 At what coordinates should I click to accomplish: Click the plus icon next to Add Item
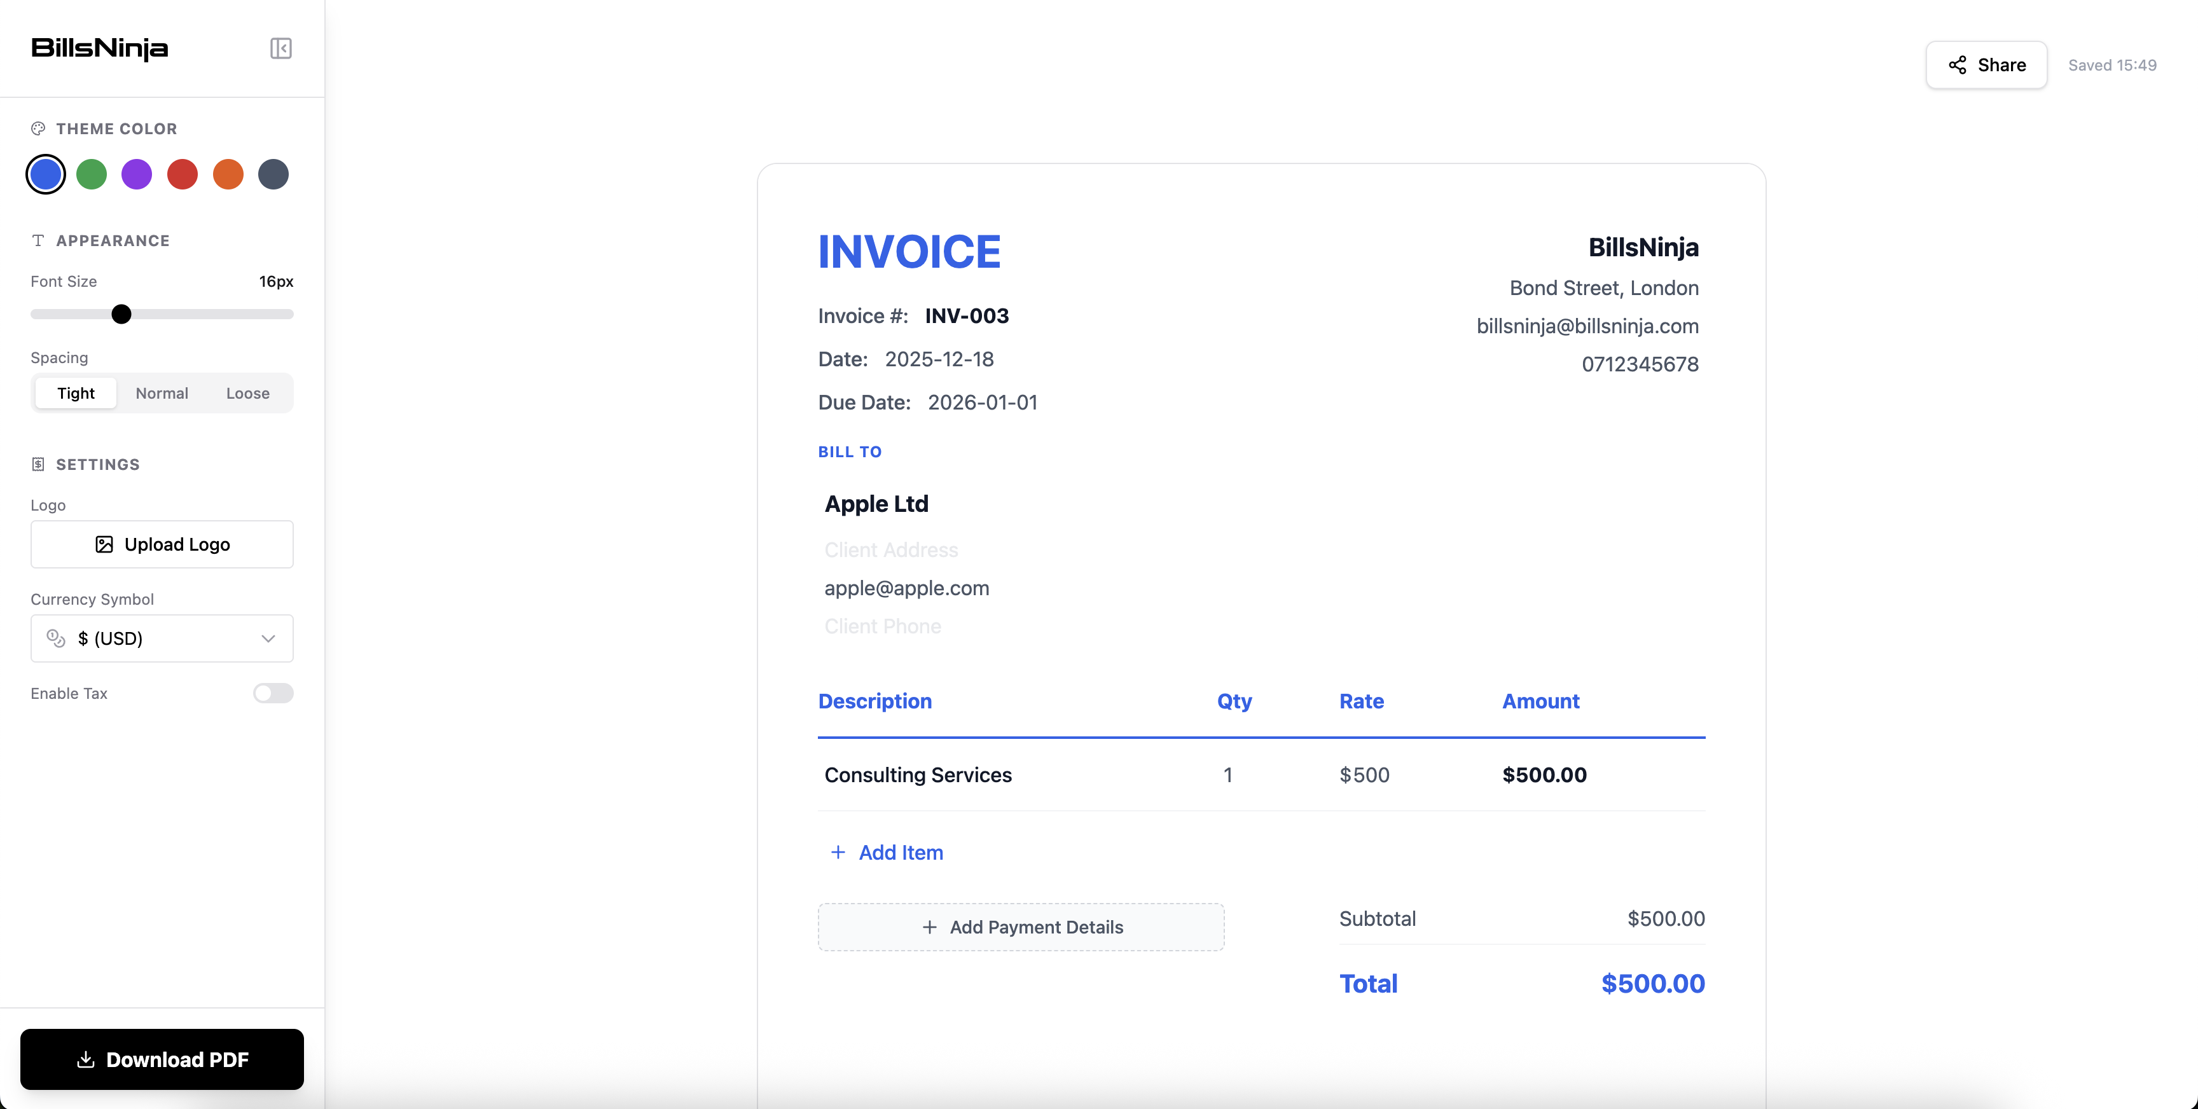[837, 852]
